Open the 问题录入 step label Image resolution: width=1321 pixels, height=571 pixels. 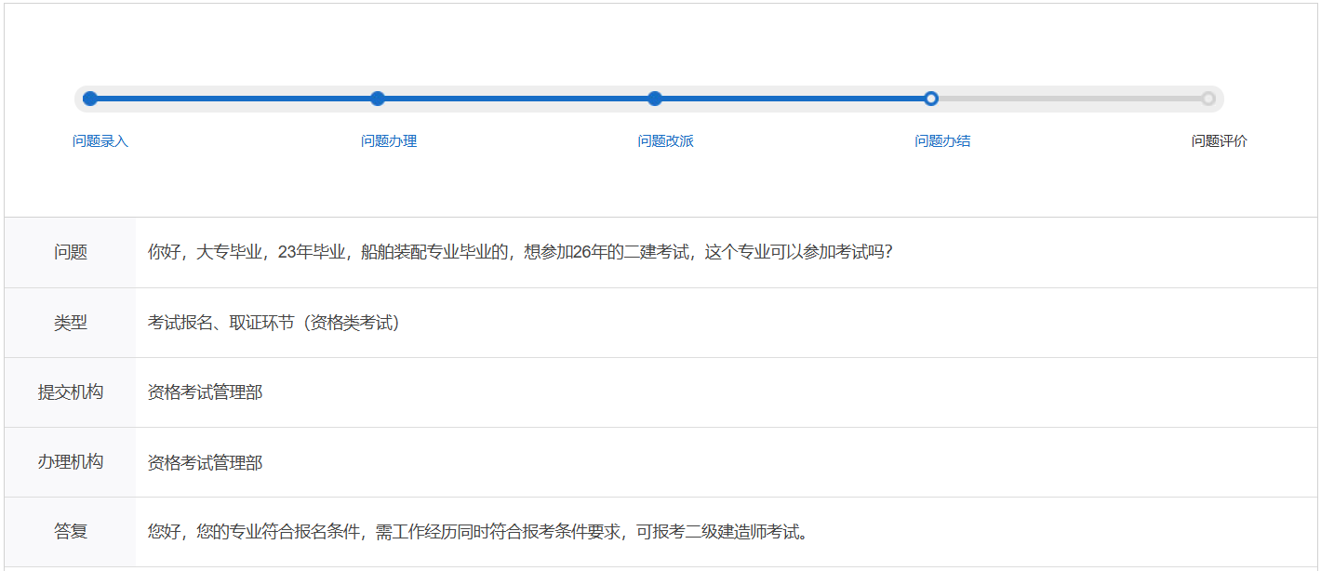100,141
